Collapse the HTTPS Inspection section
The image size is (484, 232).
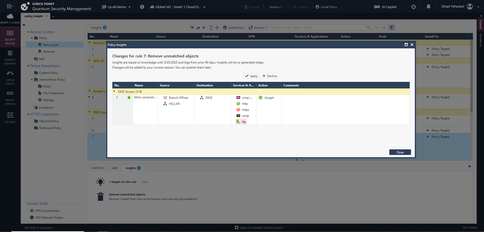pos(28,114)
